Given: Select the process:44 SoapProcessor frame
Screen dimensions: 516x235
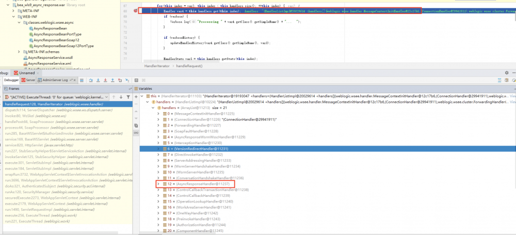Looking at the screenshot, I should 67,128.
